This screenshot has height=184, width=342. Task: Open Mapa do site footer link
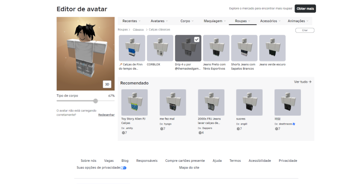189,168
